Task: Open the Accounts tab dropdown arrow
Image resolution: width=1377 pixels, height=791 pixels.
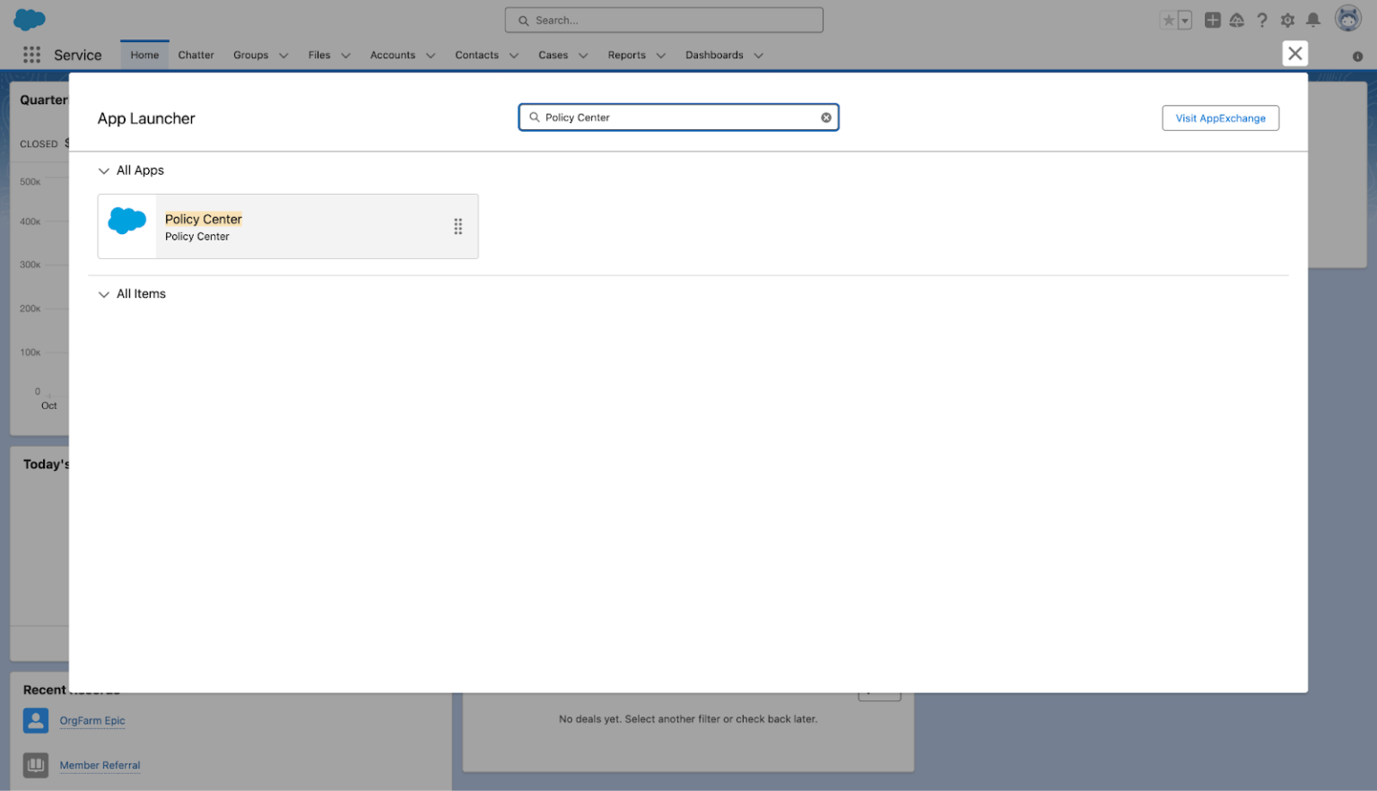Action: pyautogui.click(x=431, y=55)
